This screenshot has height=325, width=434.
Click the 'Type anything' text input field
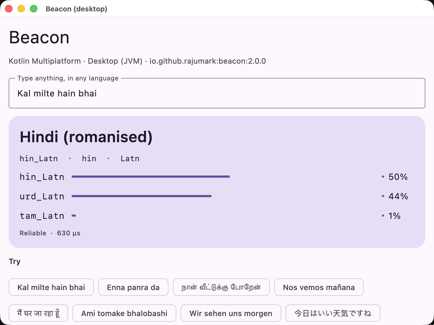click(x=217, y=93)
